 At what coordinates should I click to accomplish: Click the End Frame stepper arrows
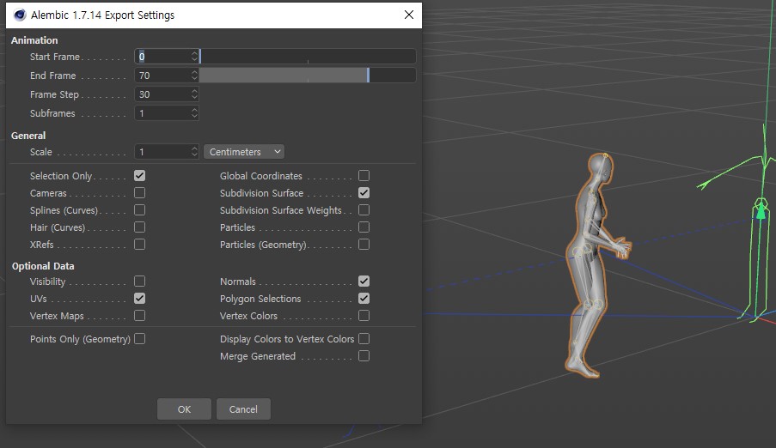point(194,76)
